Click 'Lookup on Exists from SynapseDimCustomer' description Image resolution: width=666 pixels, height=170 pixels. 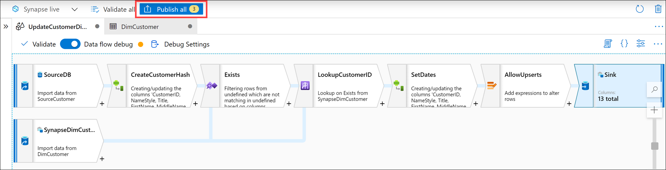click(x=343, y=96)
